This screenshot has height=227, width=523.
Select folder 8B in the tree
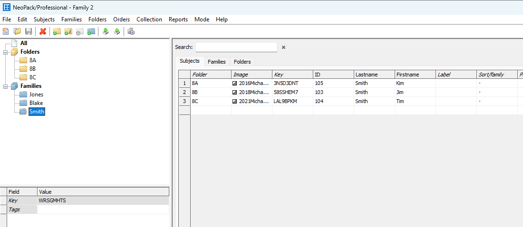32,69
